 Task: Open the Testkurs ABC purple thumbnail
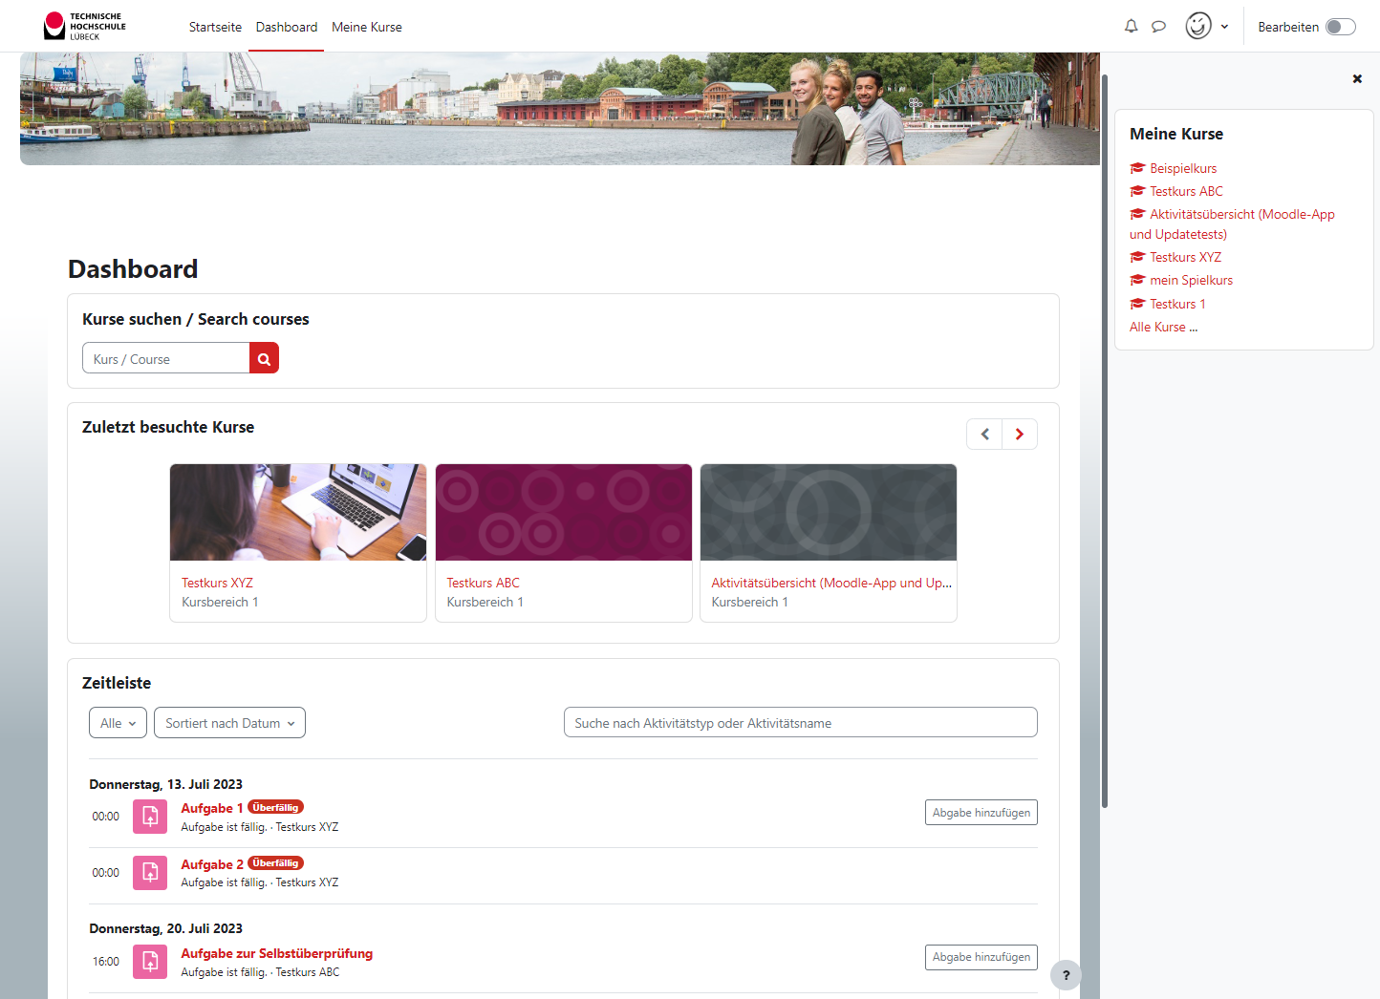tap(564, 512)
